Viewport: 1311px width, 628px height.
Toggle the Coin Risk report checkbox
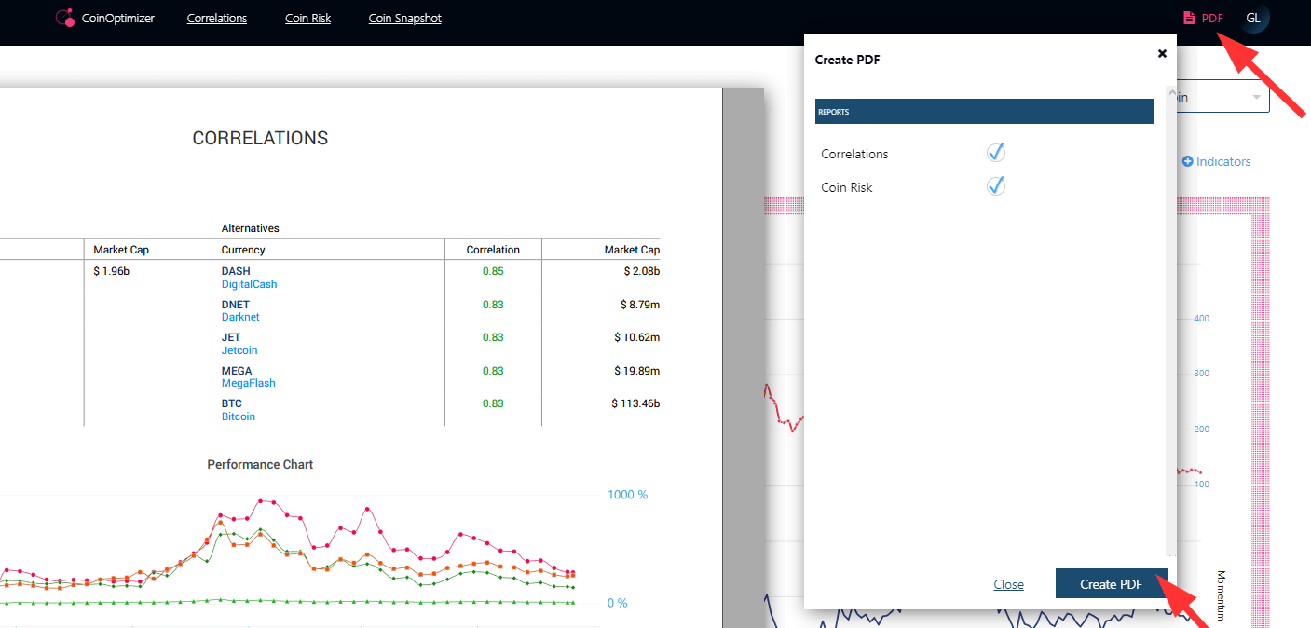[x=996, y=186]
